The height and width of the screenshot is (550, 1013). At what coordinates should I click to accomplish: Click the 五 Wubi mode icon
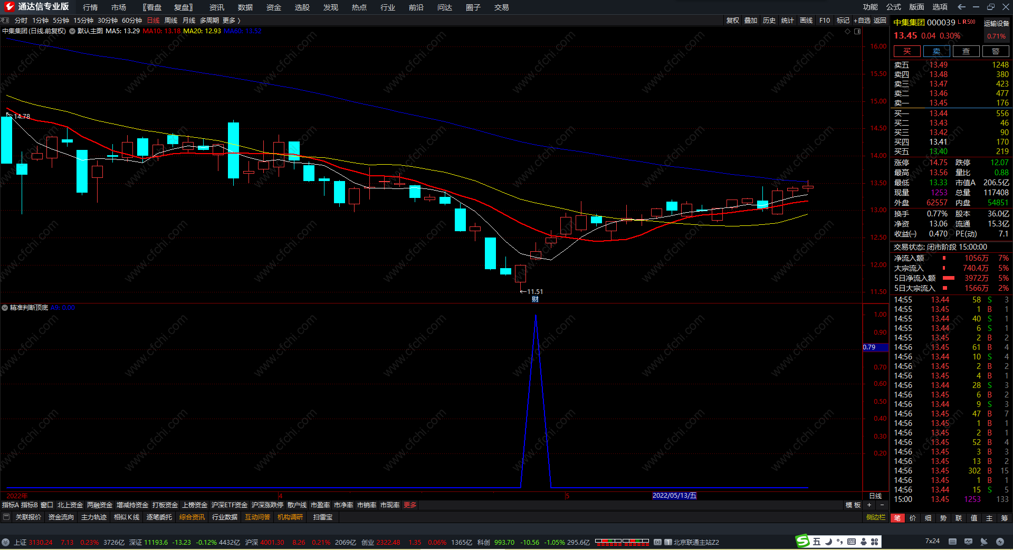pyautogui.click(x=816, y=542)
